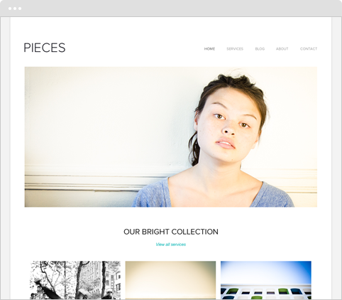
Task: Follow the 'View all services' link
Action: pos(171,245)
